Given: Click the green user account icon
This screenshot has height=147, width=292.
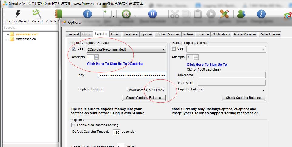Looking at the screenshot, I should point(241,14).
